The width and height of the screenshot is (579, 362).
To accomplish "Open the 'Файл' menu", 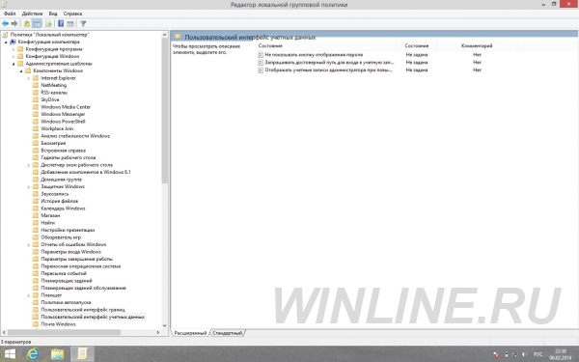I will (x=10, y=14).
